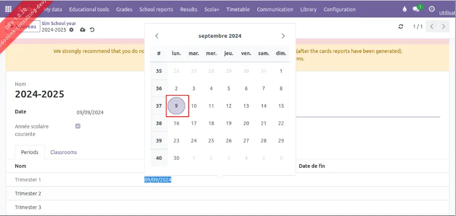Open the conversations chat icon
Viewport: 456px width, 216px height.
pos(417,9)
